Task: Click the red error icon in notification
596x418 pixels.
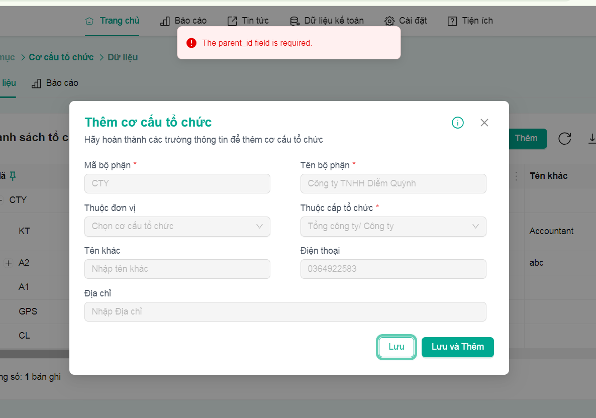Action: (191, 43)
